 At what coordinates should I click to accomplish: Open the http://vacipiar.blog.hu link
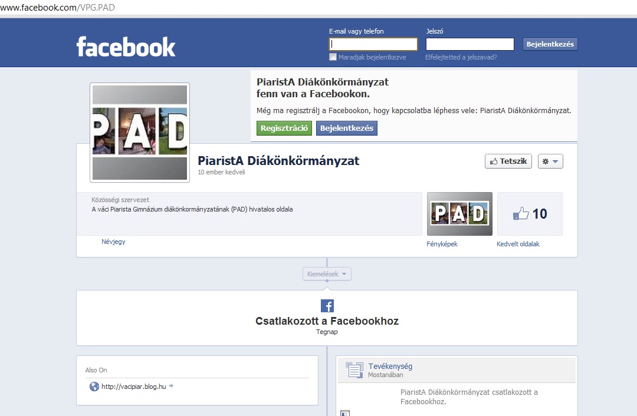pyautogui.click(x=134, y=387)
